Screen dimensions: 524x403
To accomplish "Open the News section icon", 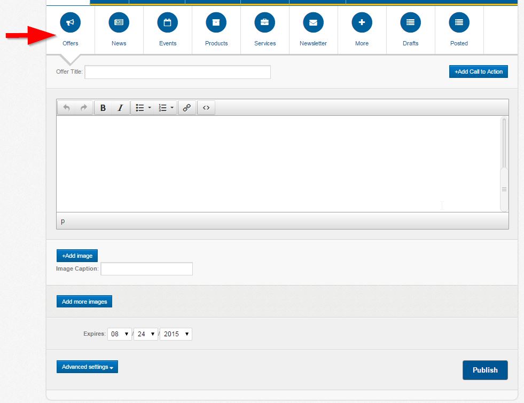I will coord(119,22).
